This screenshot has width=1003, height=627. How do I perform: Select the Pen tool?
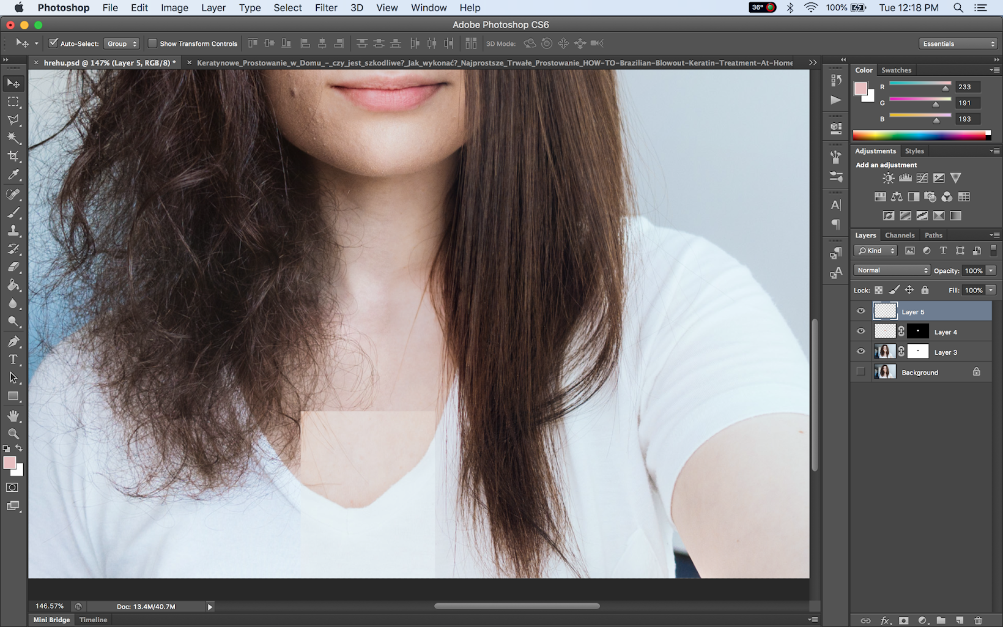[x=13, y=341]
